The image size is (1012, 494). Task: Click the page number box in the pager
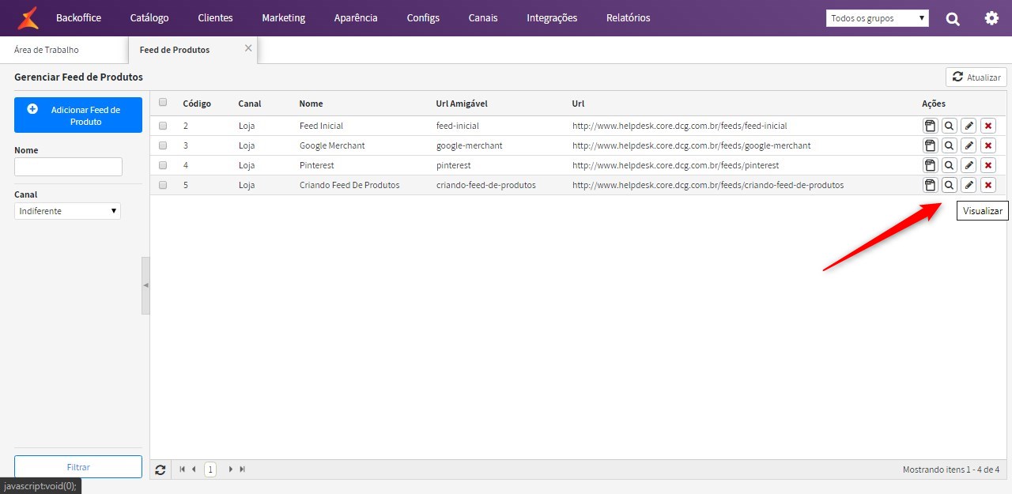tap(210, 469)
